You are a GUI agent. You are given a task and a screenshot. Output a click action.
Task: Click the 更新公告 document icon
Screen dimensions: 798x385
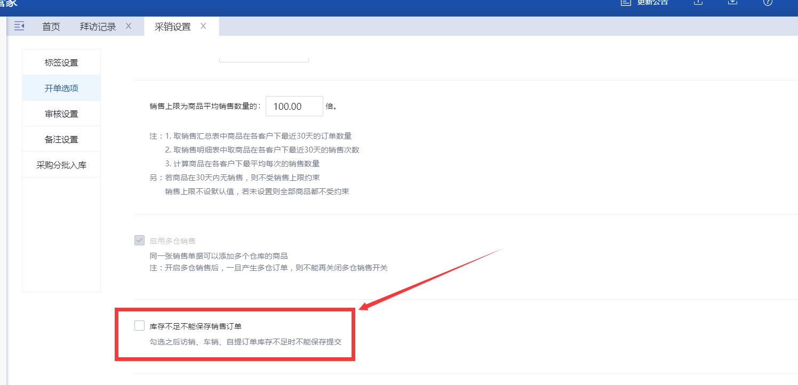click(626, 2)
